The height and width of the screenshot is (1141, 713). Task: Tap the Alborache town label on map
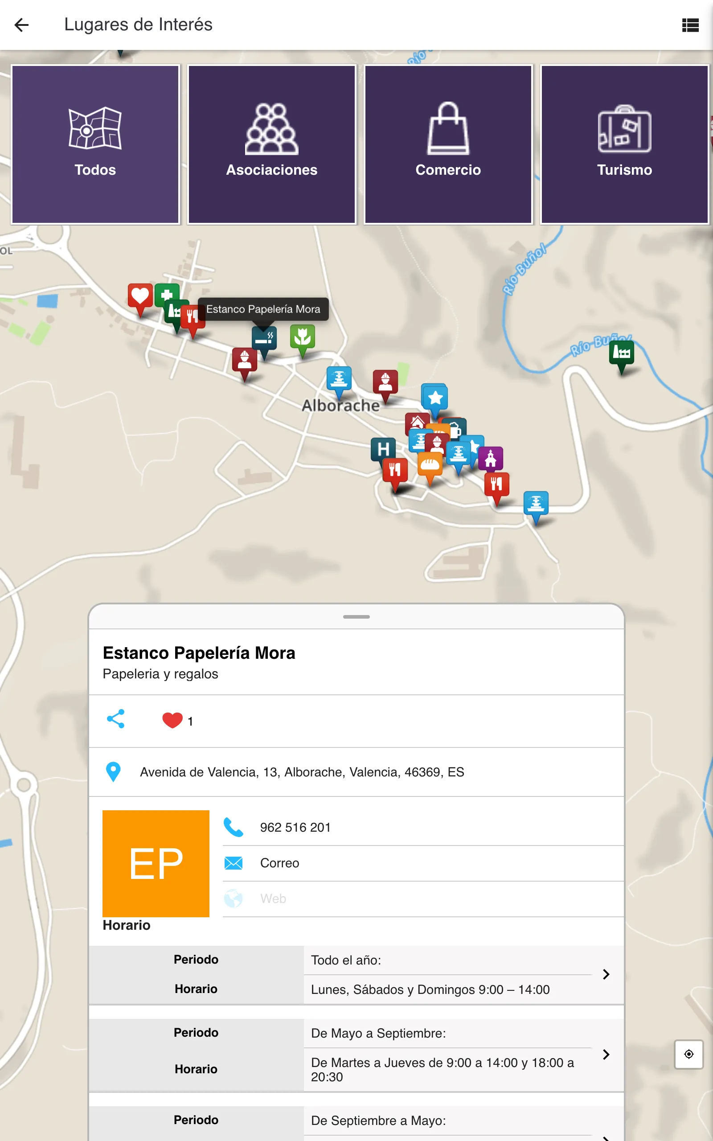click(340, 406)
